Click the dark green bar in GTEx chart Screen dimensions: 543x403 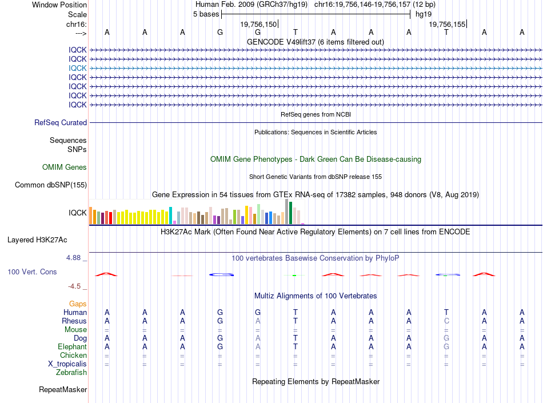(x=291, y=213)
